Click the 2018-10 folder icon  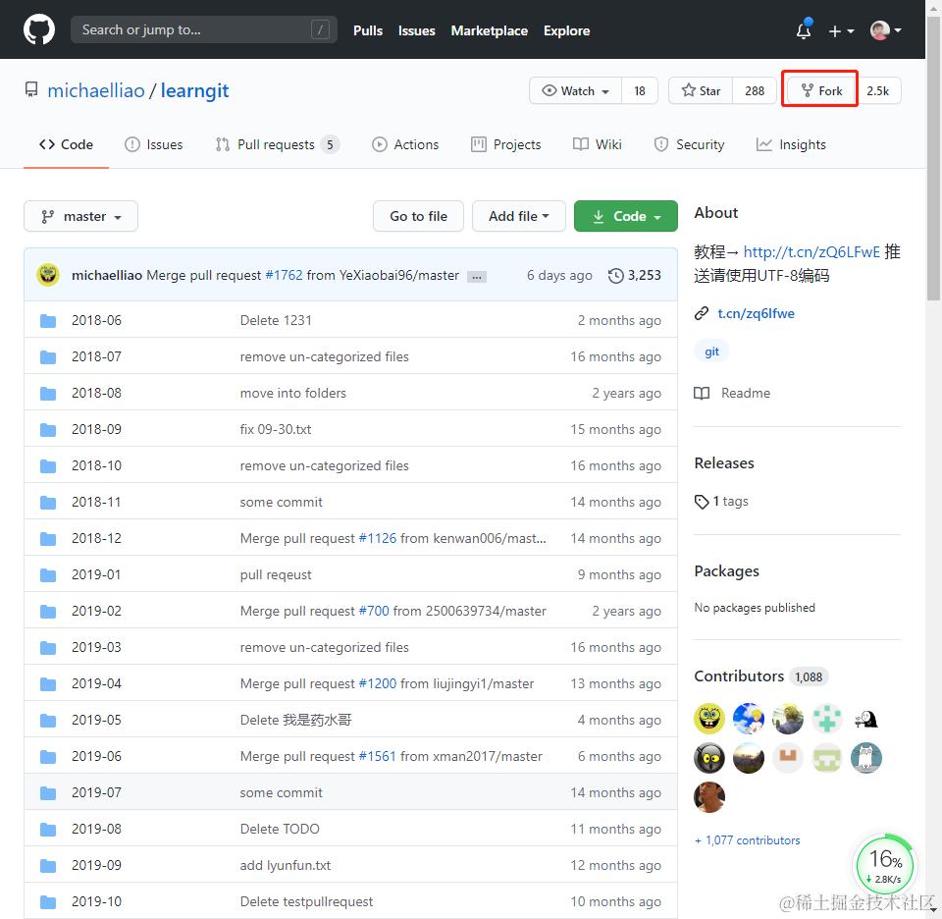[48, 465]
